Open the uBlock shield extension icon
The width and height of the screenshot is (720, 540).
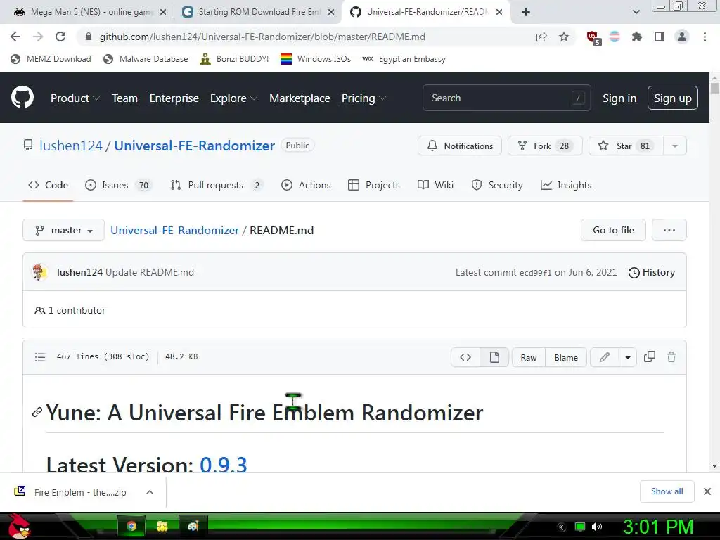[x=593, y=38]
